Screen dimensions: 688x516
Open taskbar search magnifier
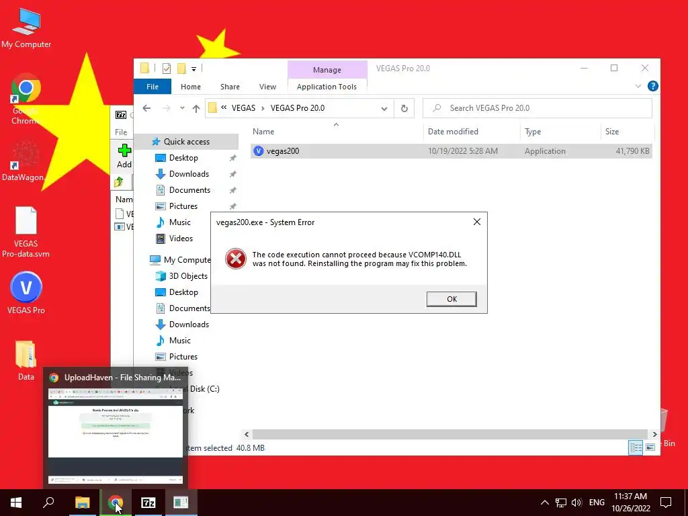coord(48,503)
